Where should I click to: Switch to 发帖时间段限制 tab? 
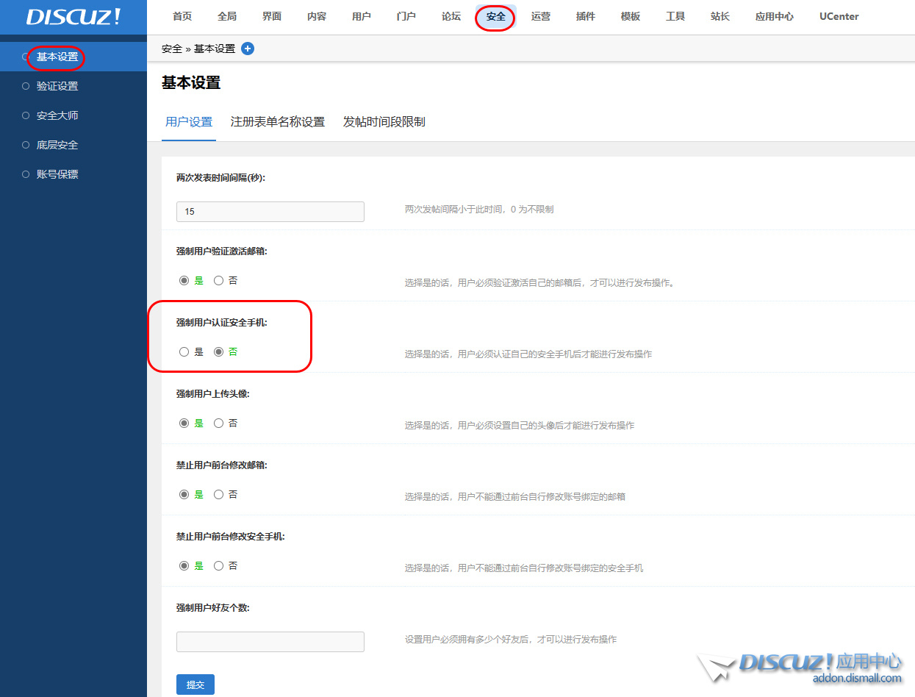pos(384,122)
